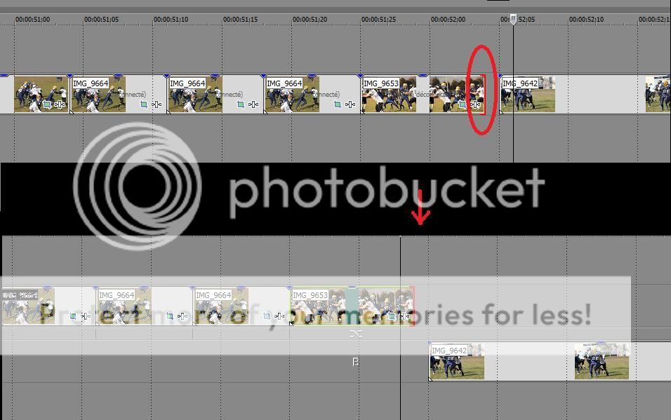The width and height of the screenshot is (671, 420).
Task: Open Event FX on rightmost IMG_9664 clip, upper timeline
Action: (350, 104)
